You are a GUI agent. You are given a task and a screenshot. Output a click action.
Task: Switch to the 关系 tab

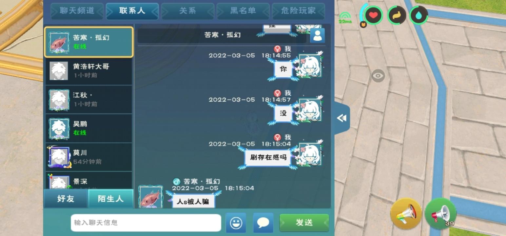tap(188, 11)
